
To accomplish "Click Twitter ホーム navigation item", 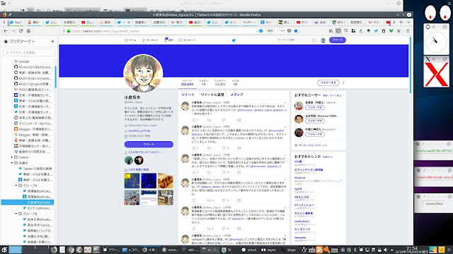I will coord(130,40).
